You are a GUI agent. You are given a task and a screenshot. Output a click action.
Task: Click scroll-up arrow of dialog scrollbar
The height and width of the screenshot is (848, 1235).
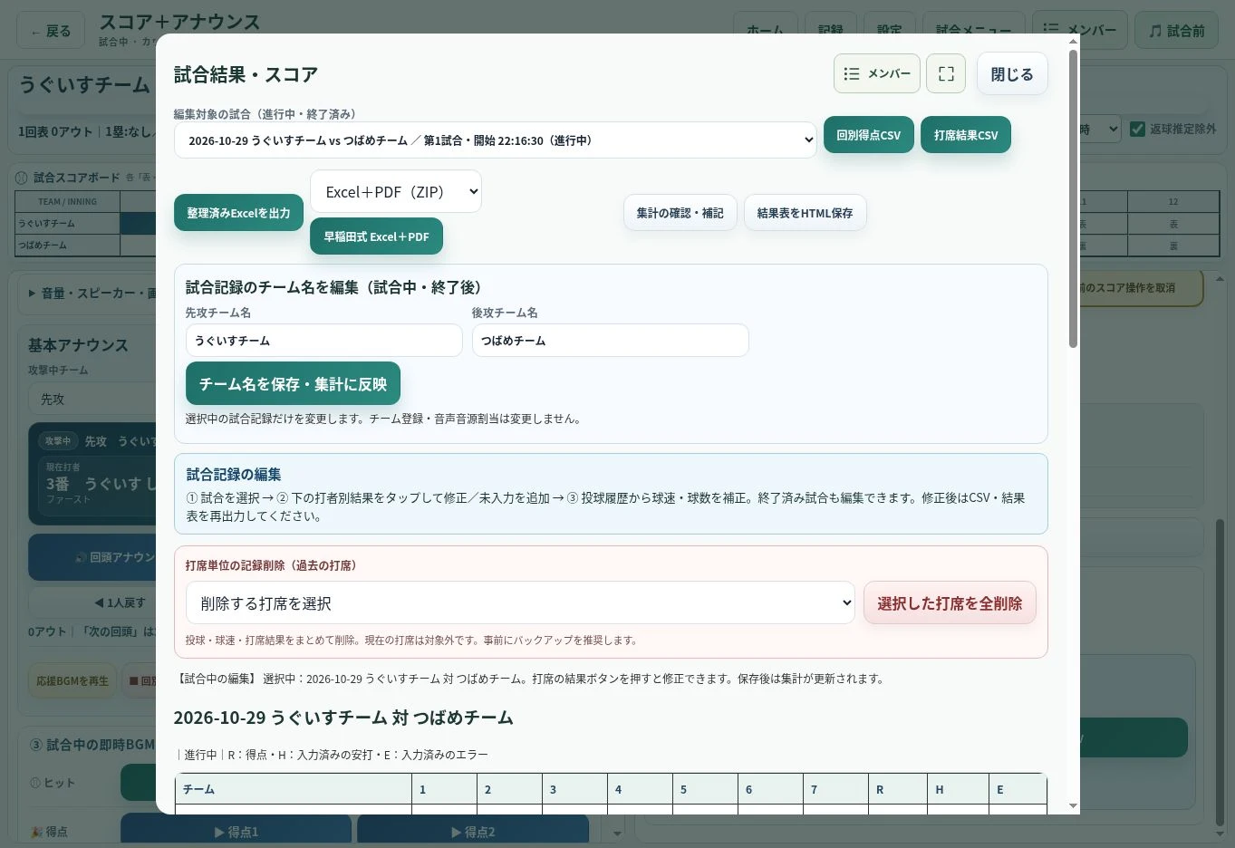1073,41
